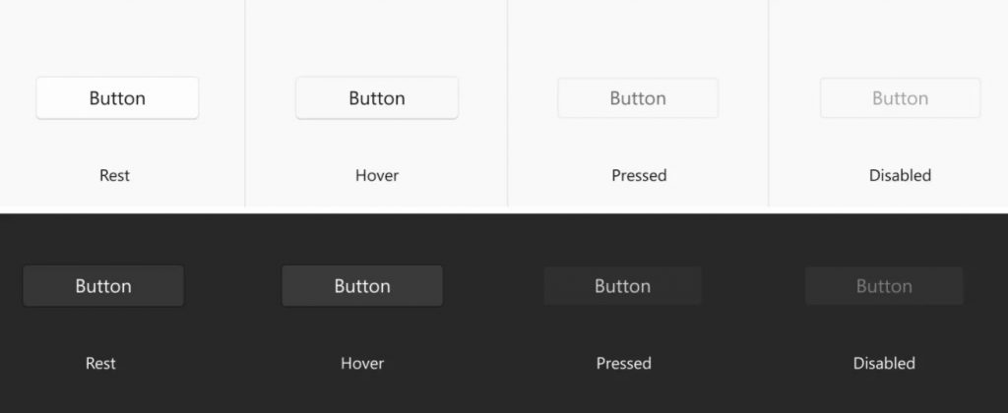Select the "Rest" label in light section
This screenshot has width=1008, height=413.
coord(115,176)
